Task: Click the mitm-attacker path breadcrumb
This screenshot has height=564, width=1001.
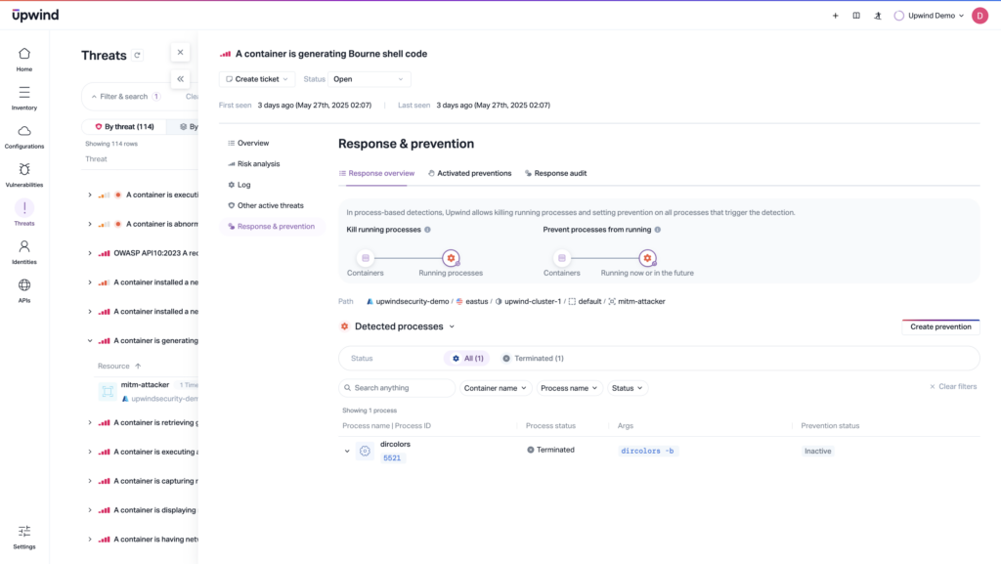Action: pyautogui.click(x=636, y=302)
